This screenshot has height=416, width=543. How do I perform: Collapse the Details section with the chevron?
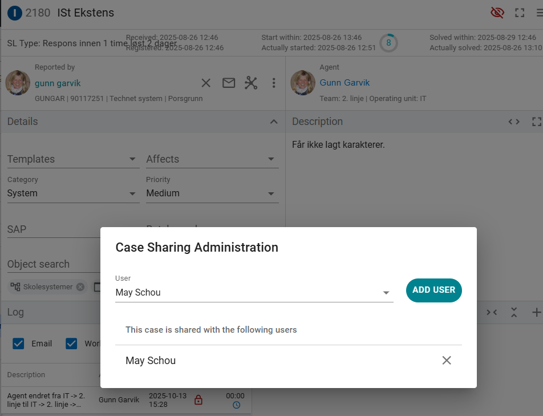coord(274,122)
